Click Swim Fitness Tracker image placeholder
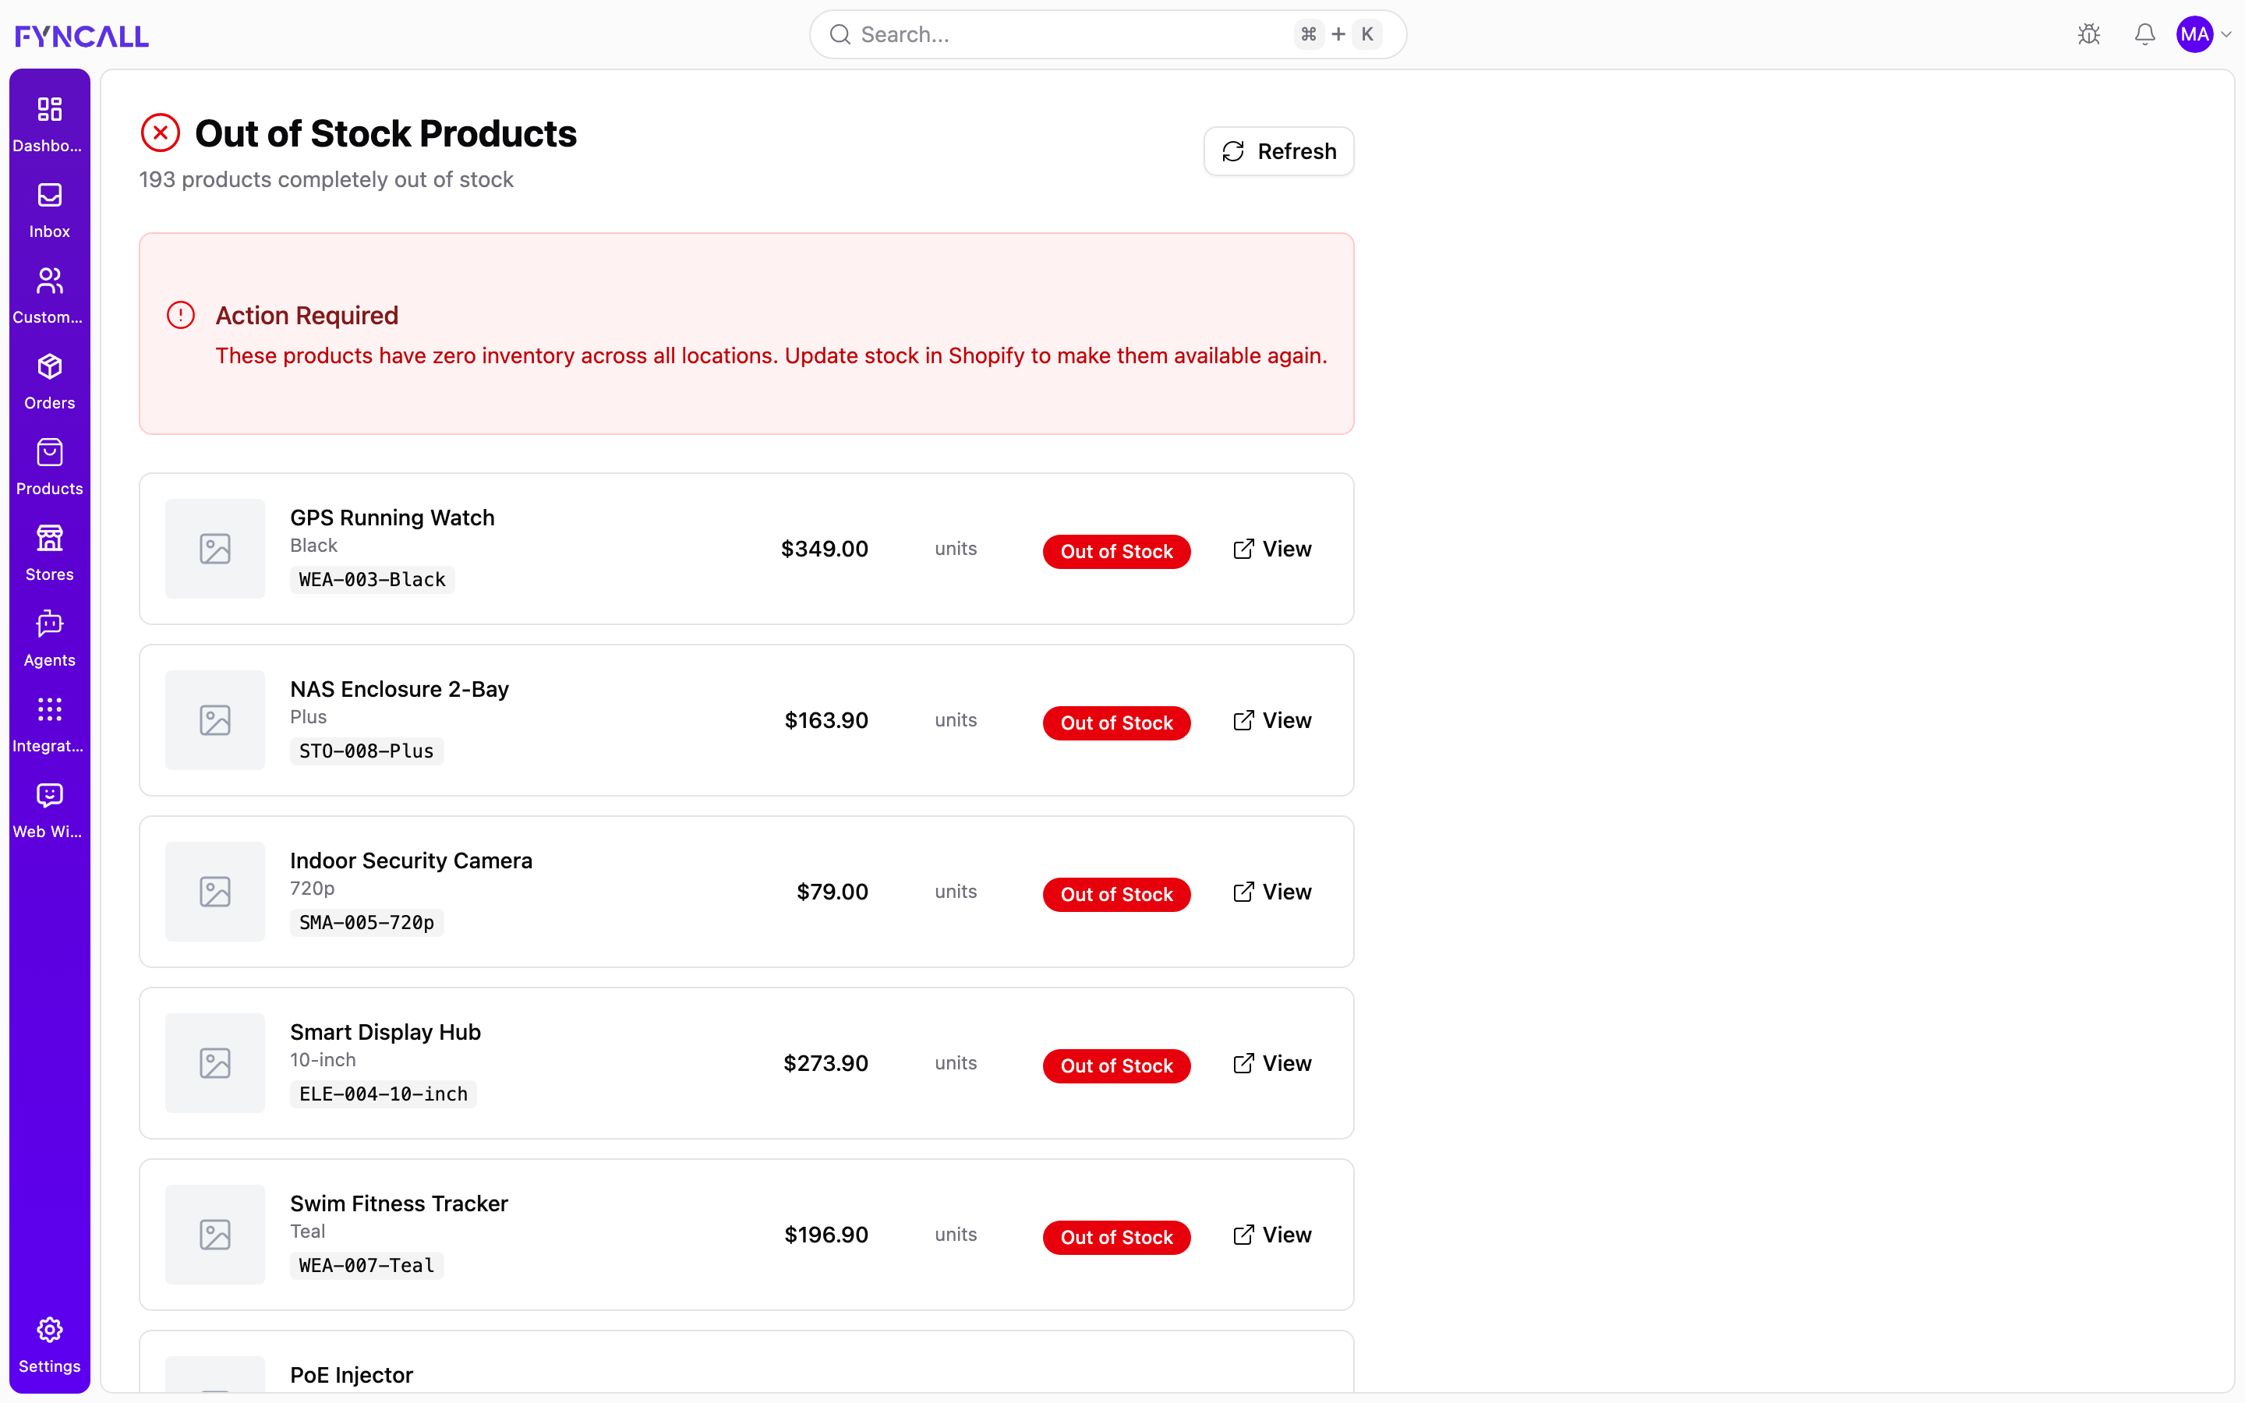 (x=215, y=1235)
